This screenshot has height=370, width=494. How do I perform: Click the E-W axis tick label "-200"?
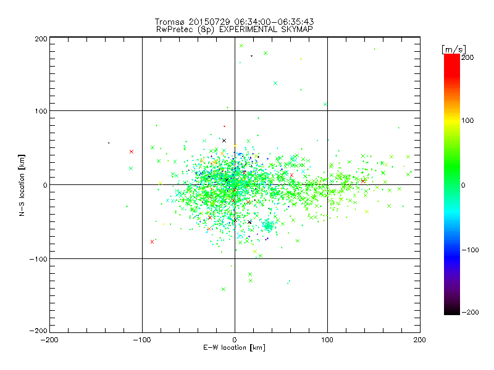click(x=49, y=340)
